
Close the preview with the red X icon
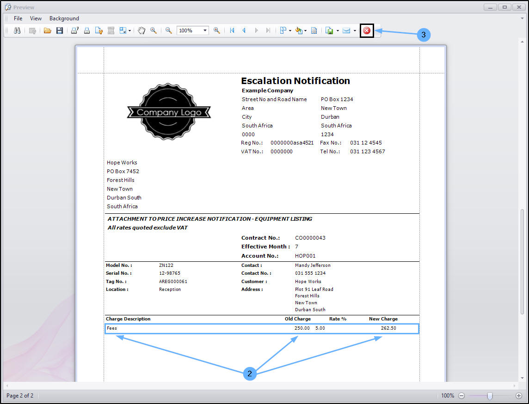click(x=366, y=30)
